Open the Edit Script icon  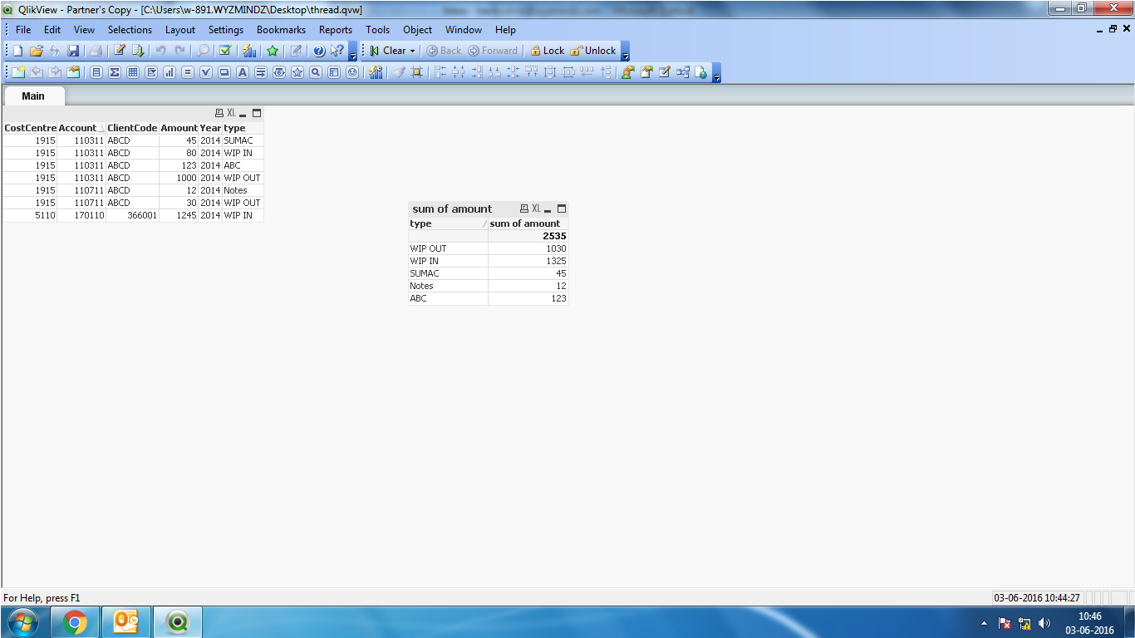pos(120,51)
